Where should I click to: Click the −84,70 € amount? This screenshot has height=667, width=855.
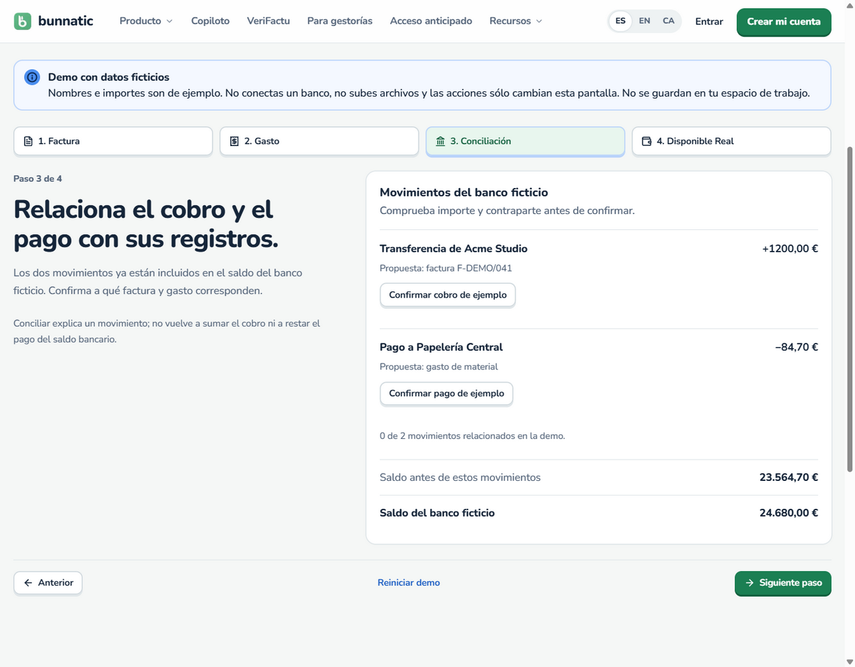coord(796,348)
